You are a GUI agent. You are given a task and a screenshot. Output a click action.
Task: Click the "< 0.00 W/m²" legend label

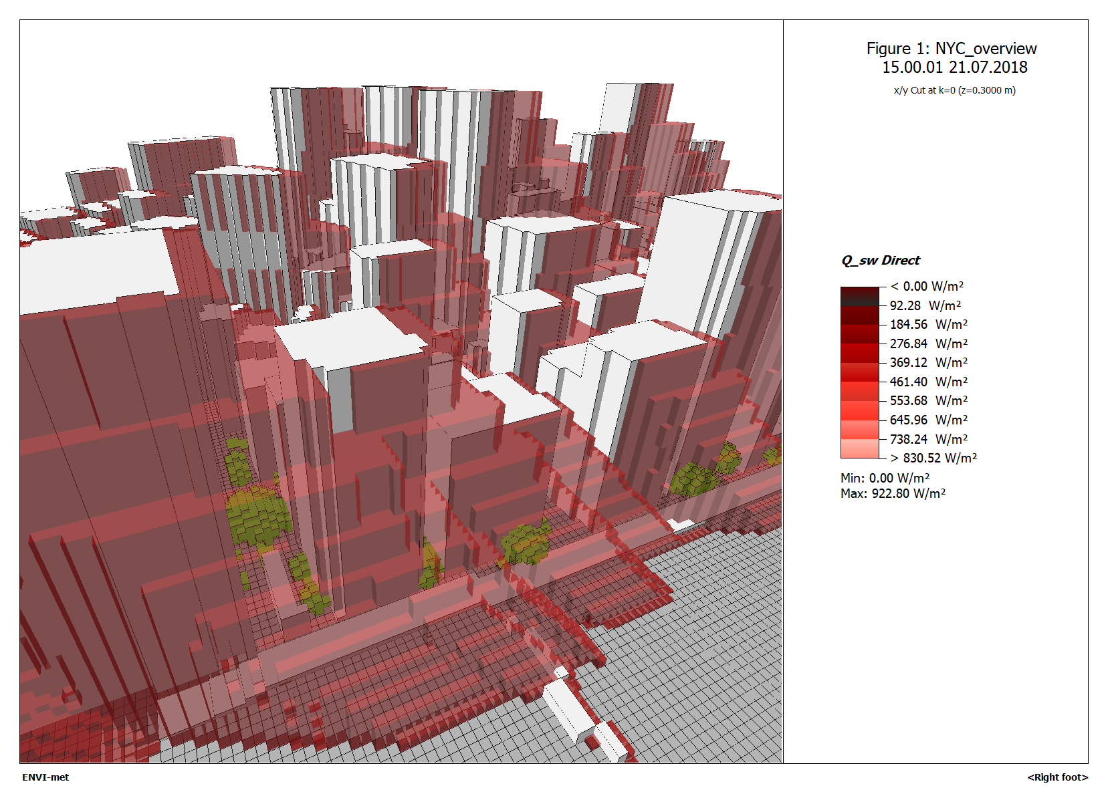point(927,287)
